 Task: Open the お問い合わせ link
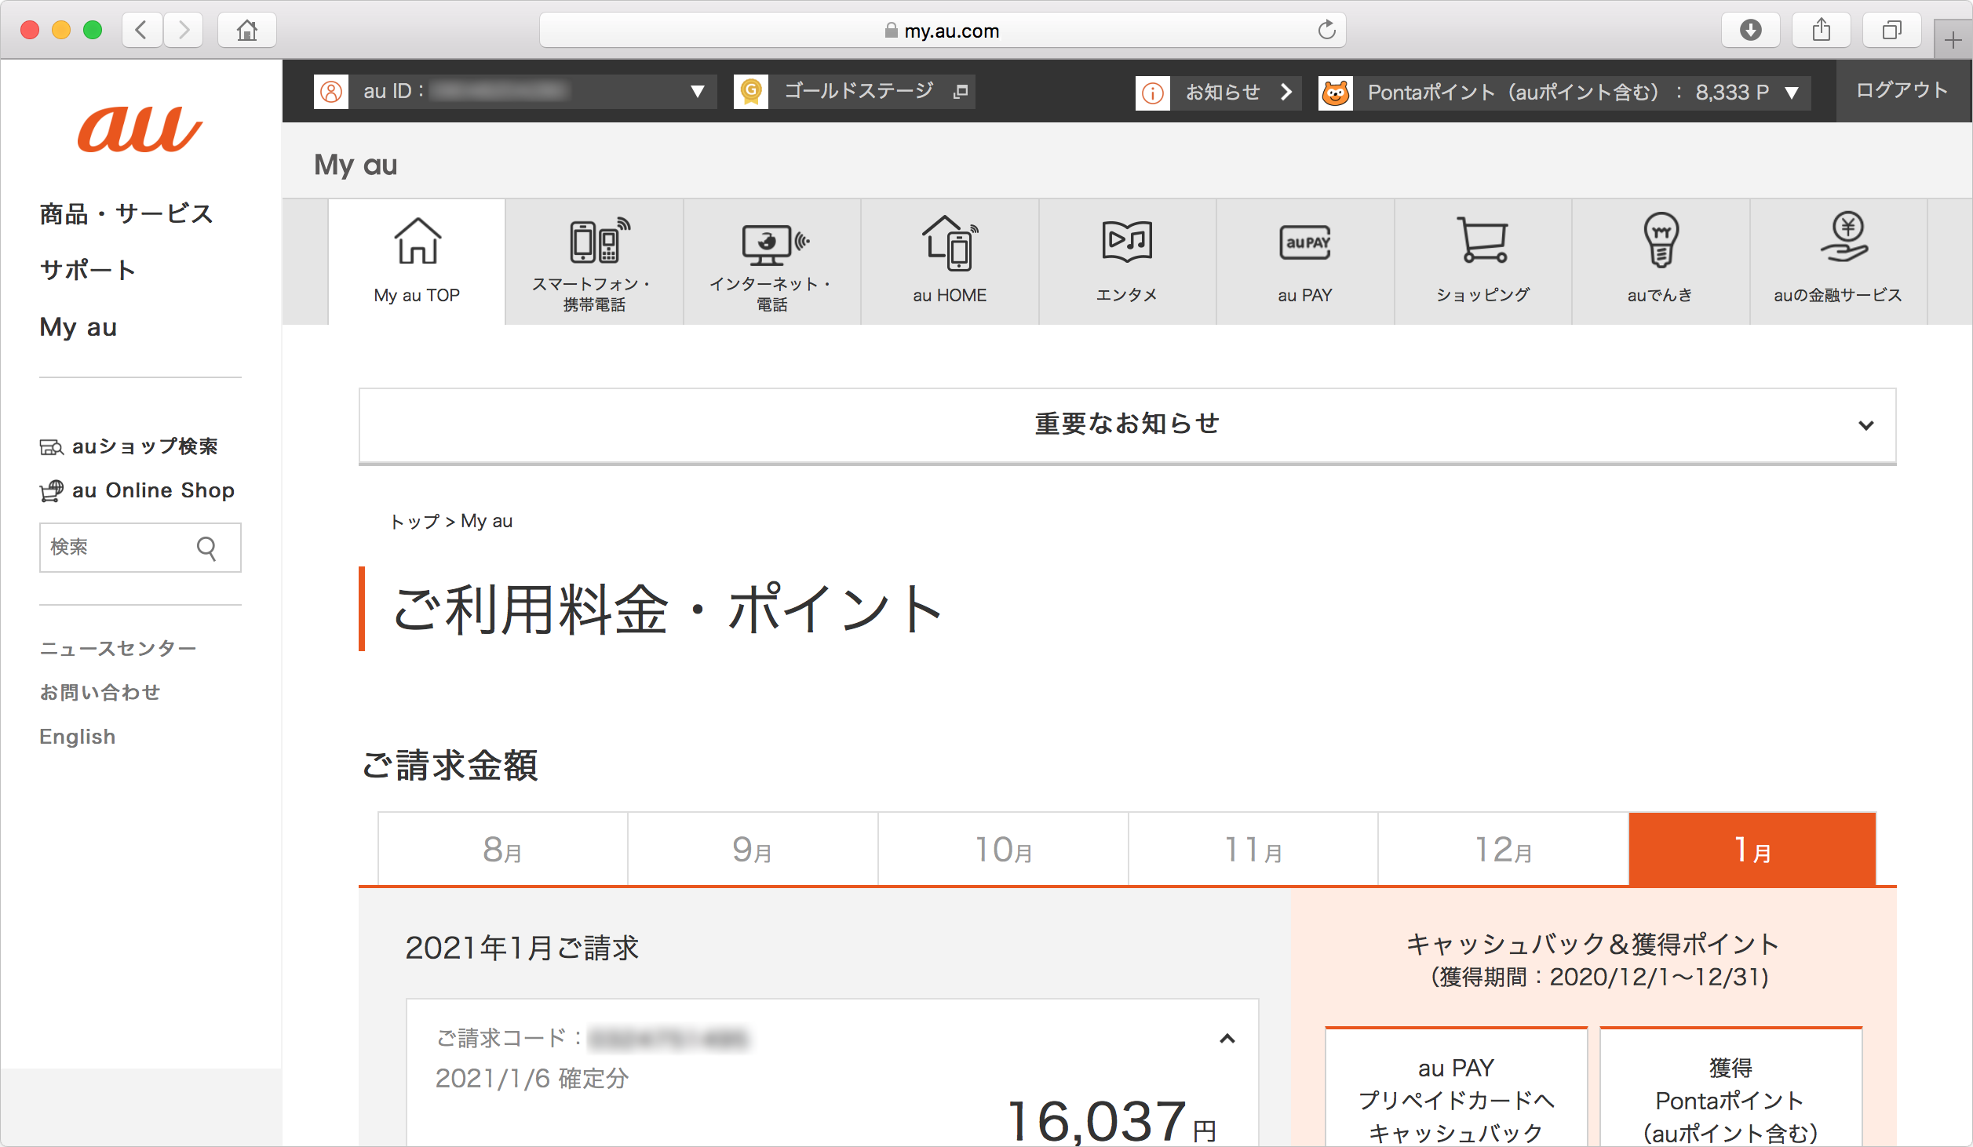(x=100, y=693)
